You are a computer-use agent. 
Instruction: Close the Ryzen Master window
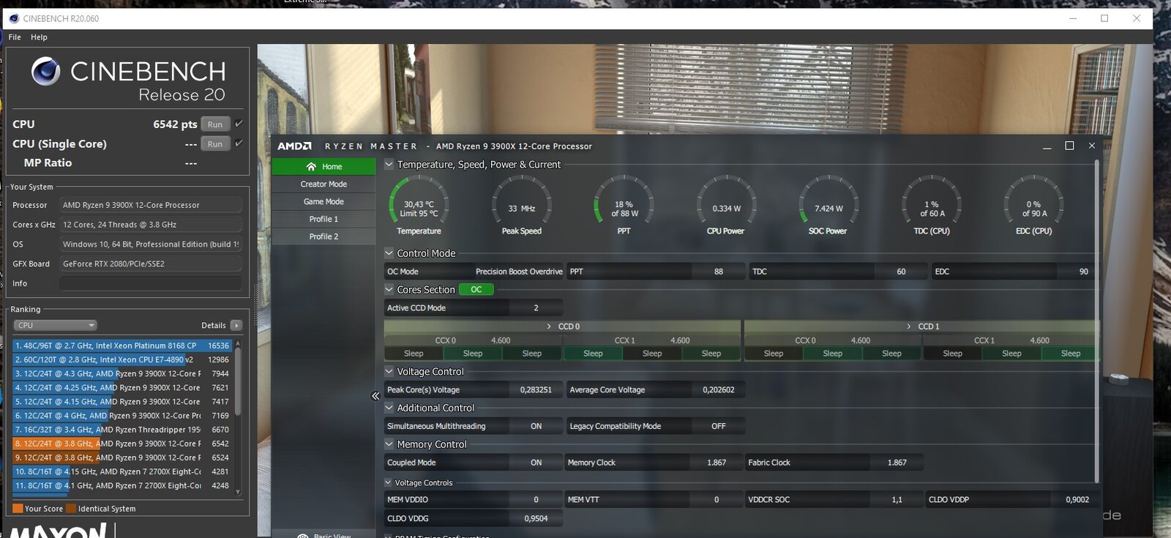(1091, 146)
